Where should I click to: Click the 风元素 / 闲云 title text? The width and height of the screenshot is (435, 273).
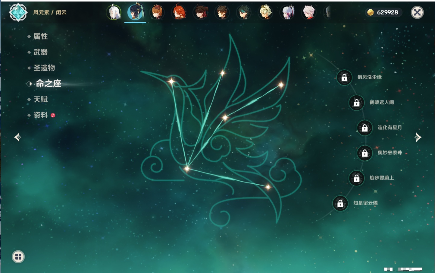point(50,12)
